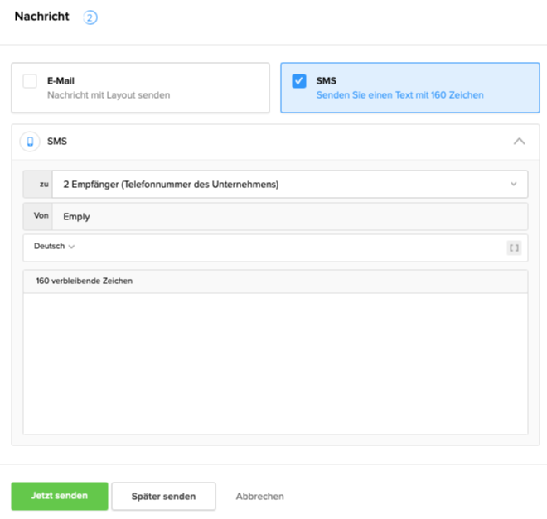Uncheck the SMS checkbox
The image size is (547, 519).
click(299, 81)
